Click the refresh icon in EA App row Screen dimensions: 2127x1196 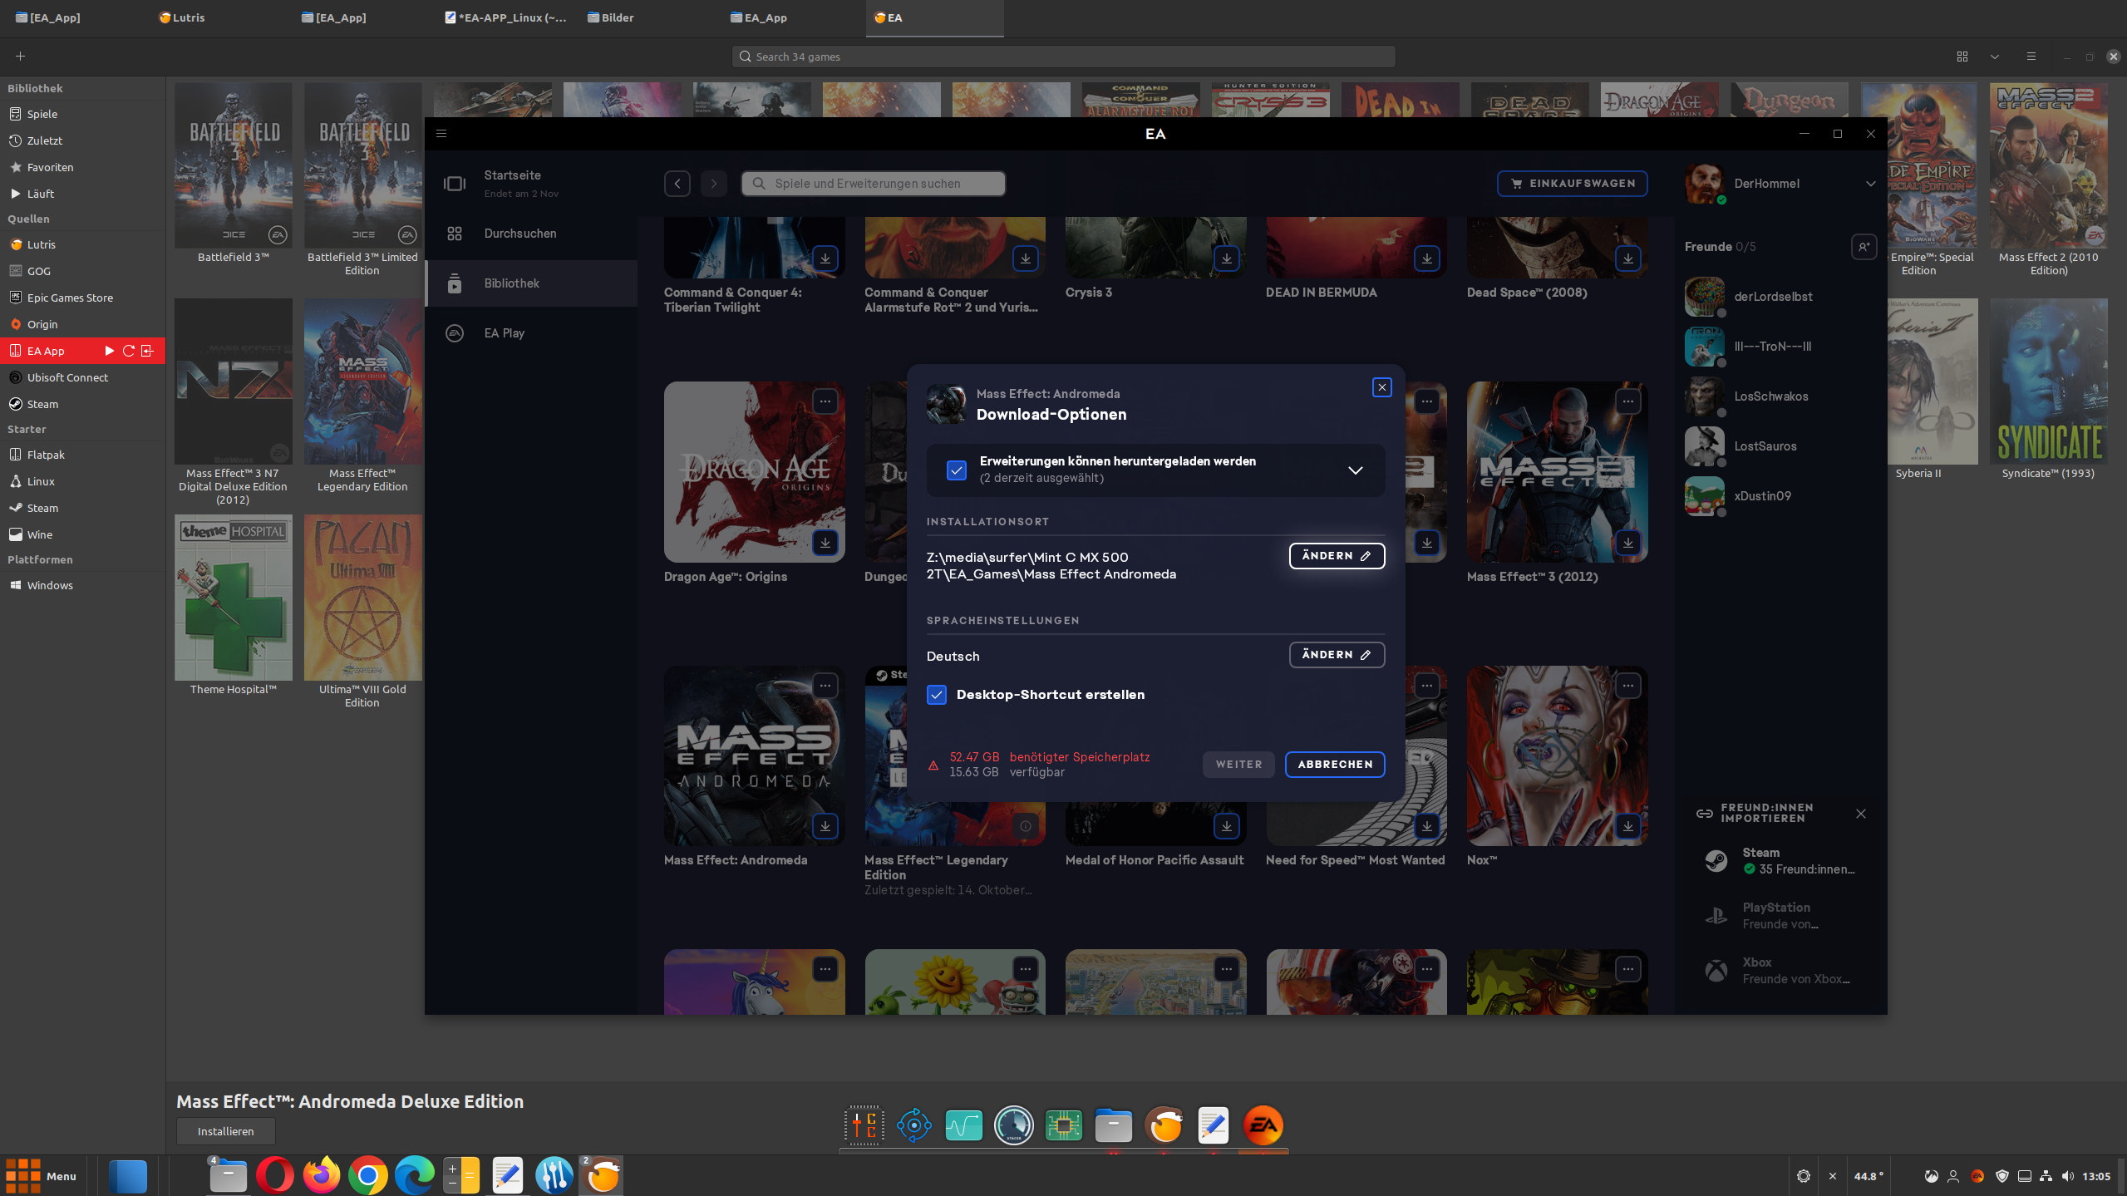(x=129, y=351)
